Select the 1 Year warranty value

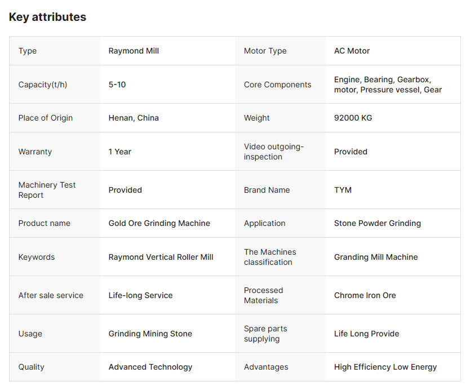120,152
